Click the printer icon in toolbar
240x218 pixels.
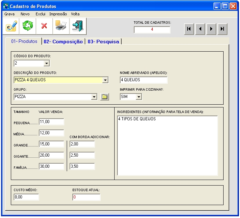pyautogui.click(x=61, y=26)
